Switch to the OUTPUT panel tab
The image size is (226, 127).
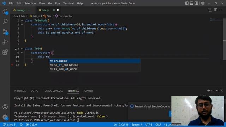point(35,91)
